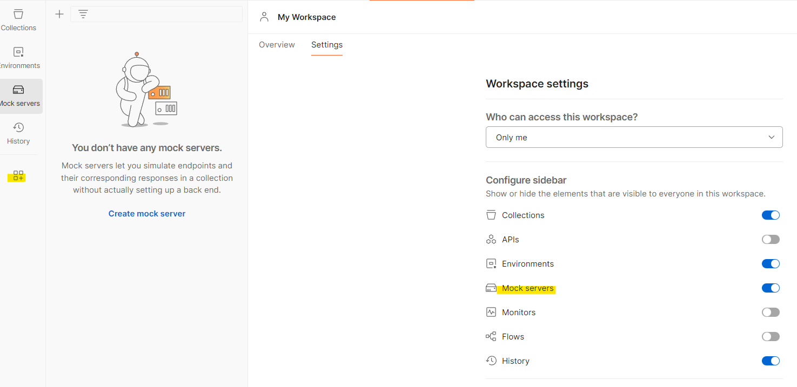Open the workspace access 'Only me' dropdown
This screenshot has width=797, height=387.
coord(634,137)
